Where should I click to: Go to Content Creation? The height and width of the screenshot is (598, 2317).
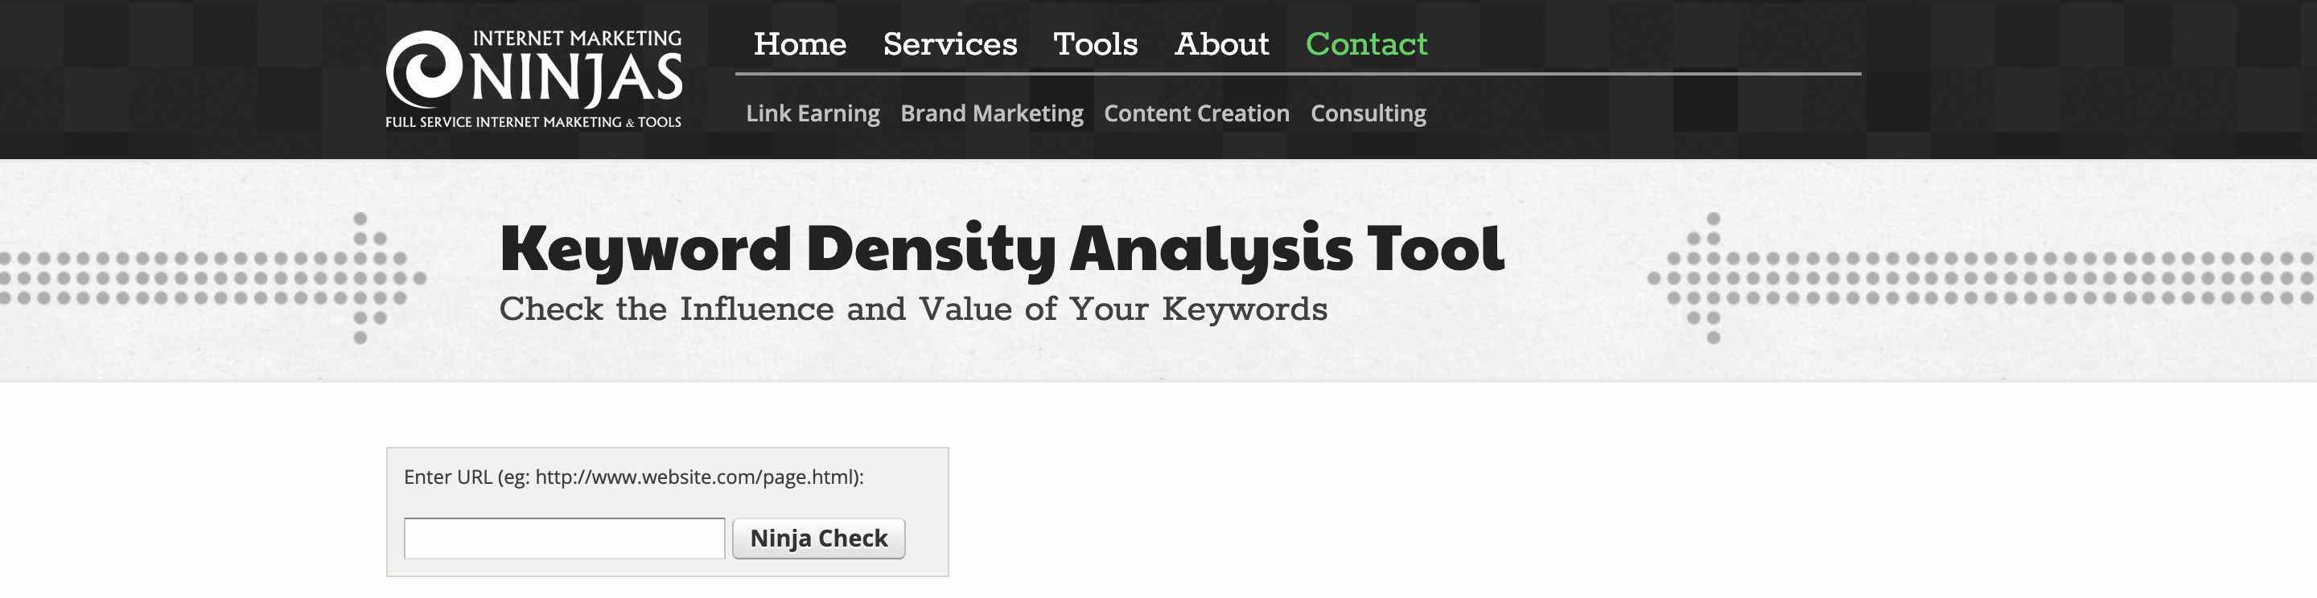tap(1196, 113)
